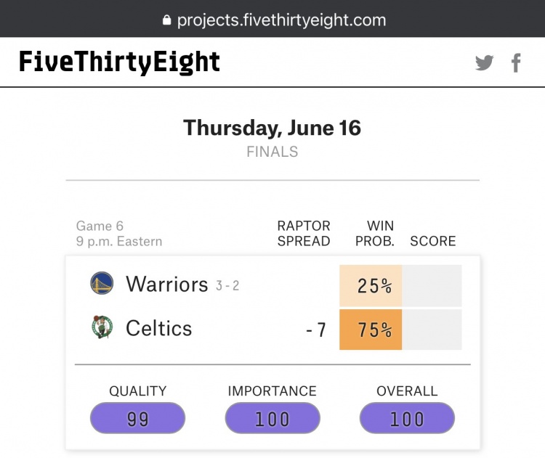This screenshot has width=545, height=458.
Task: Click the WIN PROB. column header
Action: pyautogui.click(x=375, y=233)
